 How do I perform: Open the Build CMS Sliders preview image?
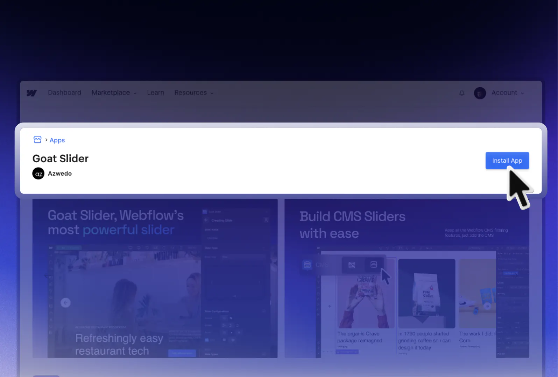tap(407, 279)
